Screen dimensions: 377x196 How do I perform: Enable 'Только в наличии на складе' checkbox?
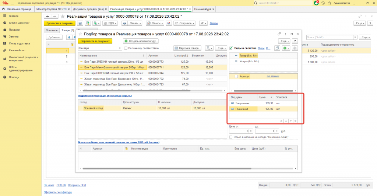[x=231, y=137]
